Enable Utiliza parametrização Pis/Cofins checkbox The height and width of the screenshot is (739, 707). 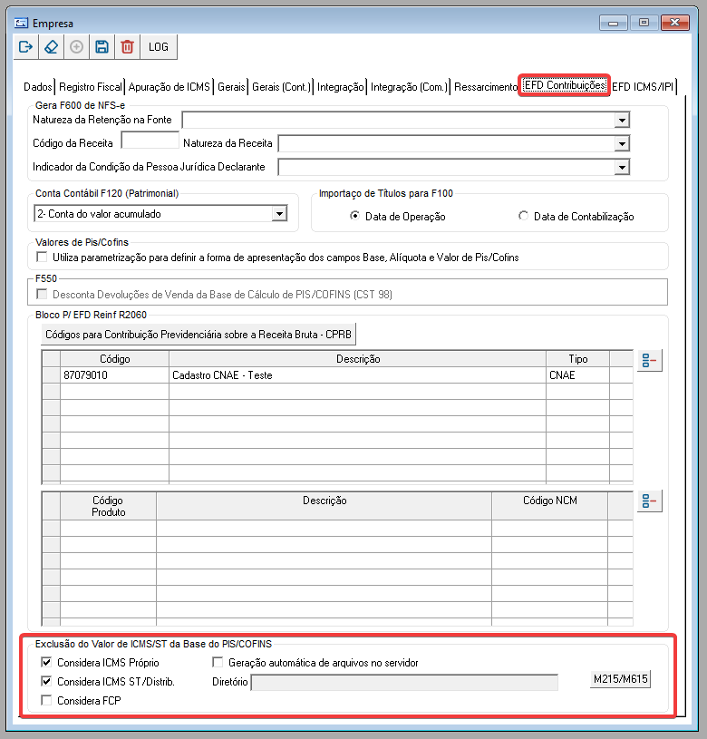(x=42, y=257)
